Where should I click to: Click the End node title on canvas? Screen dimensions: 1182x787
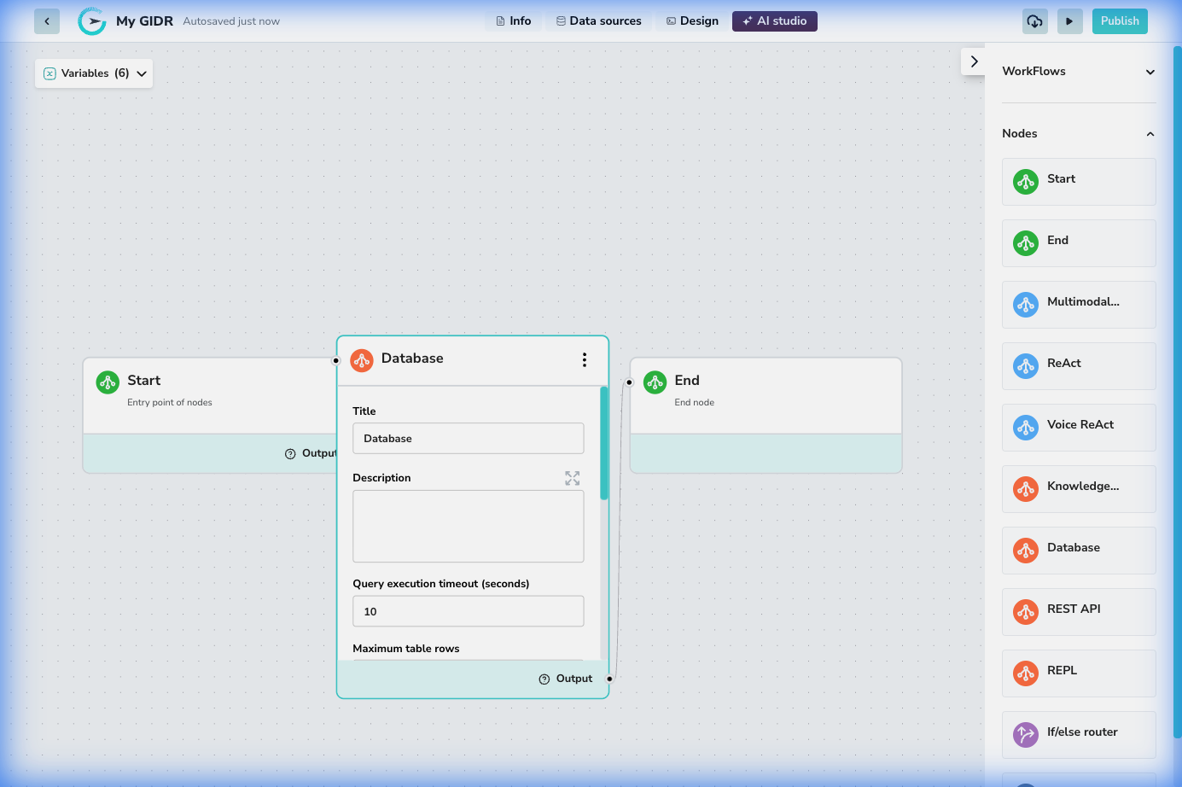(x=687, y=381)
